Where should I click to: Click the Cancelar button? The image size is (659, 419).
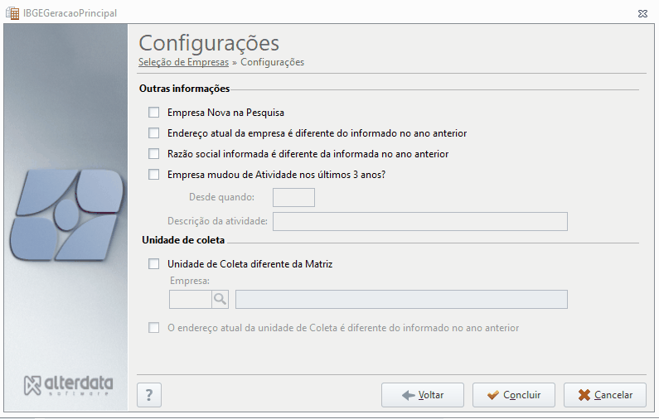(x=605, y=395)
